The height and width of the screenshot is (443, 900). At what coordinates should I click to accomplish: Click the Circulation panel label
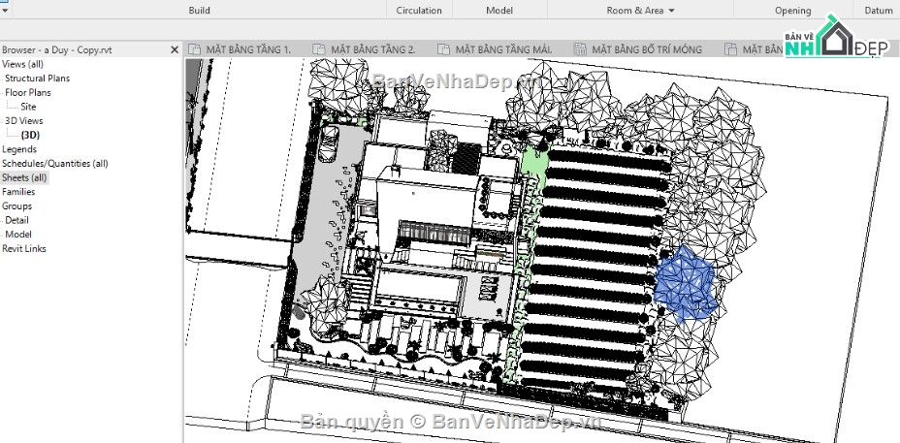point(419,11)
